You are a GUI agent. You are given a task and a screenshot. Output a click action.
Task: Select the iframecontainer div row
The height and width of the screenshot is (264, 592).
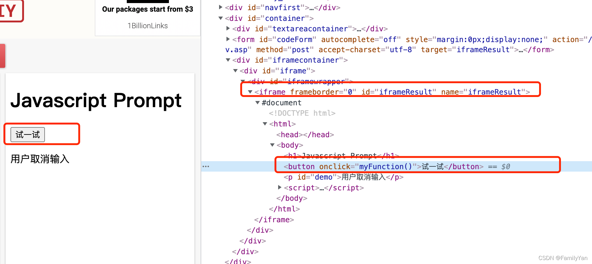click(290, 60)
